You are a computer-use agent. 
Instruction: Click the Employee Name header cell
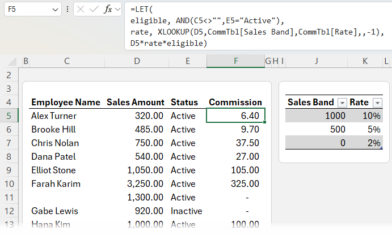(66, 103)
